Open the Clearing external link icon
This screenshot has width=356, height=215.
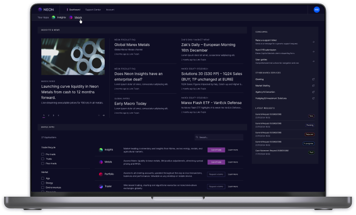click(x=313, y=79)
